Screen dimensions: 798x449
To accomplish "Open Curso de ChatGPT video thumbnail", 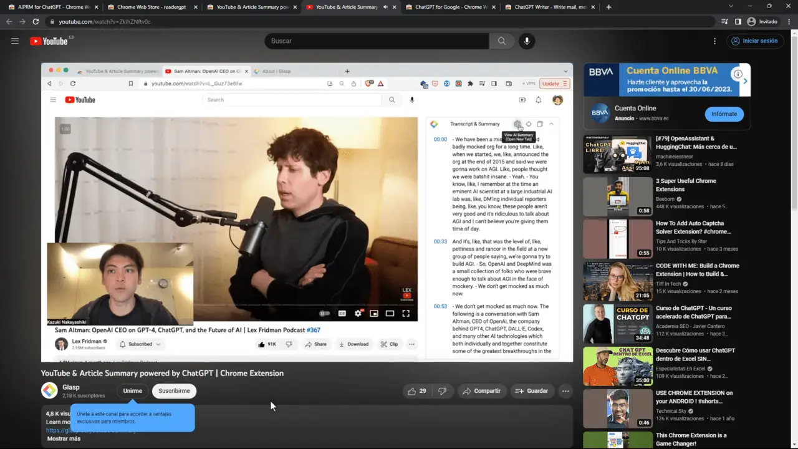I will click(618, 324).
